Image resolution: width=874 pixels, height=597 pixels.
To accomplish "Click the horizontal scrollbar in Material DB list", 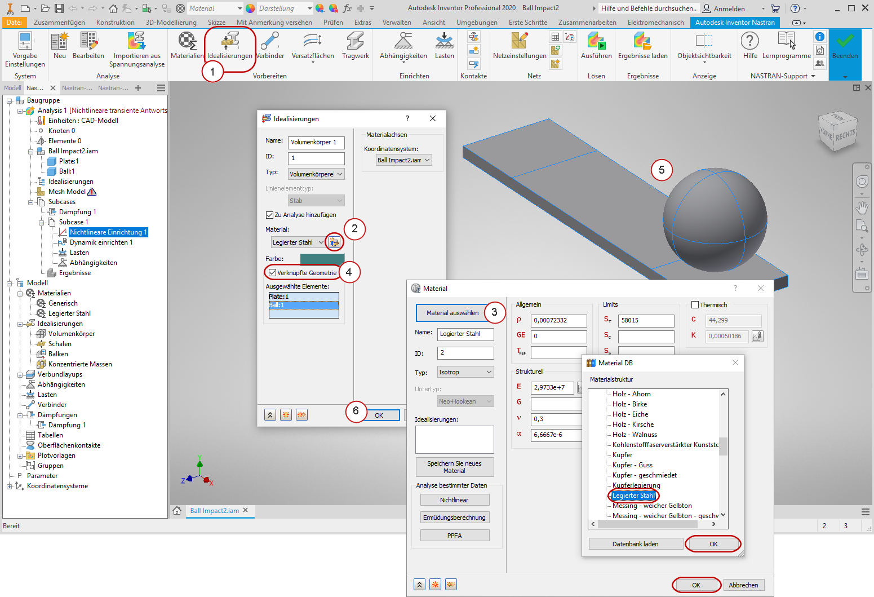I will pyautogui.click(x=647, y=524).
